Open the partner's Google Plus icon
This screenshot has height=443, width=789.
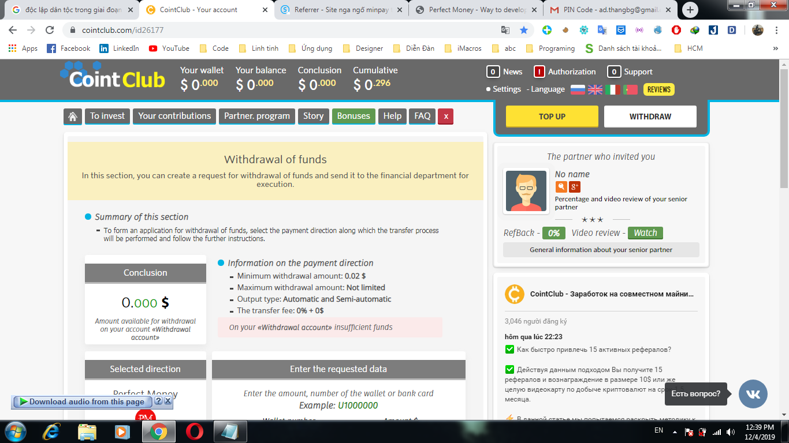point(575,186)
